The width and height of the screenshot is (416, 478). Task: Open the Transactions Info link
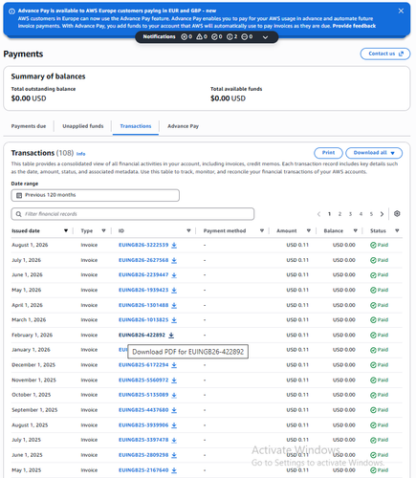(80, 154)
